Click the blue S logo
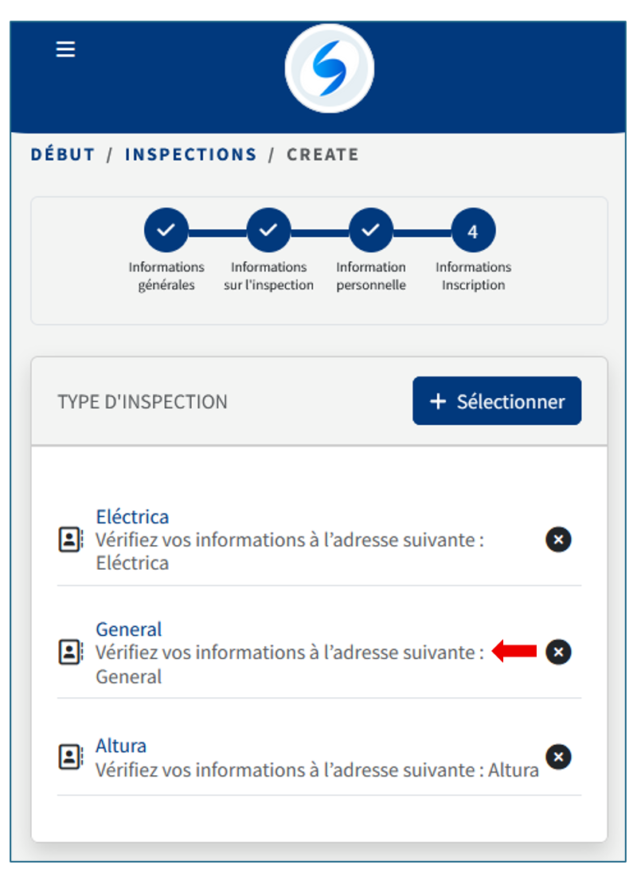633x869 pixels. tap(329, 68)
